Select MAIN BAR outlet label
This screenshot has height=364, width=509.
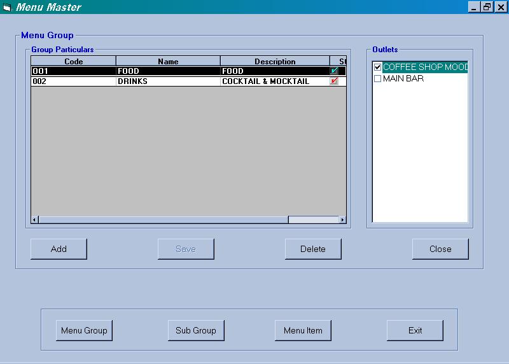tap(403, 78)
